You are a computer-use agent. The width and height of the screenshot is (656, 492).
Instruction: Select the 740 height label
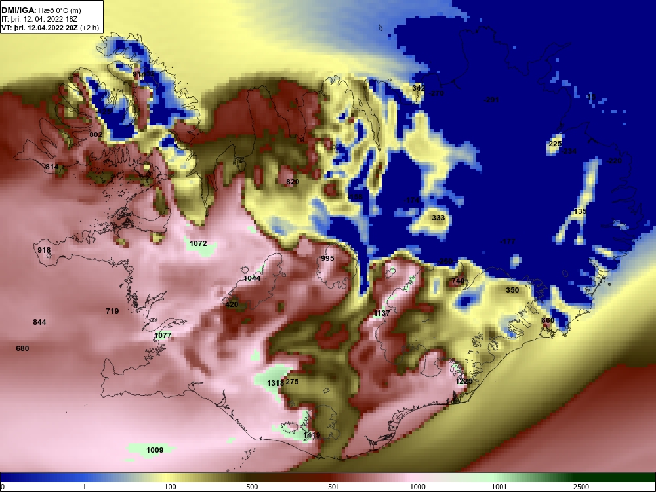click(x=458, y=281)
